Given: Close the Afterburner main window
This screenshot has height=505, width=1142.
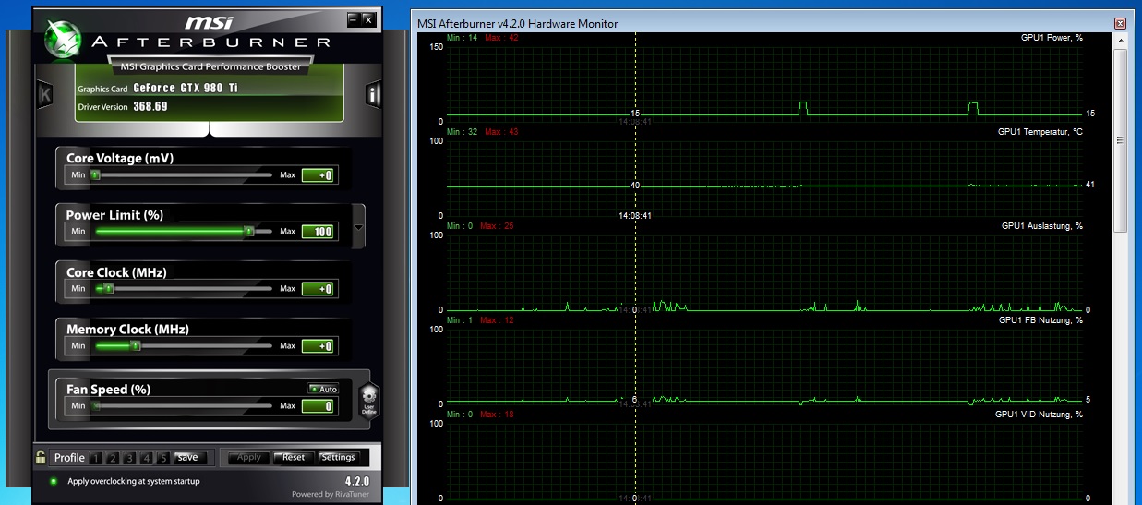Looking at the screenshot, I should click(x=367, y=18).
